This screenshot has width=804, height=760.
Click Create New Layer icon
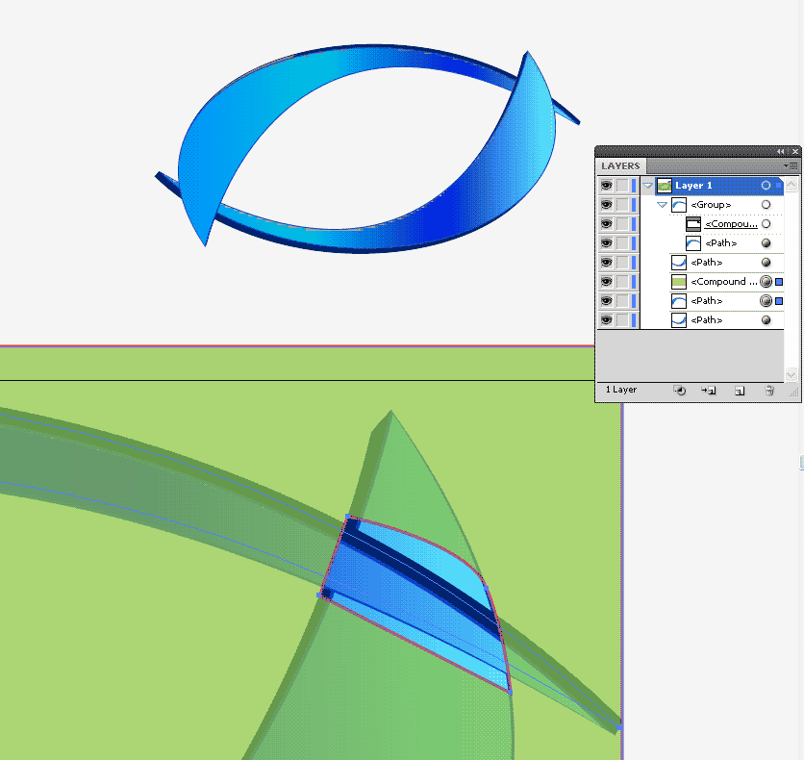coord(740,391)
